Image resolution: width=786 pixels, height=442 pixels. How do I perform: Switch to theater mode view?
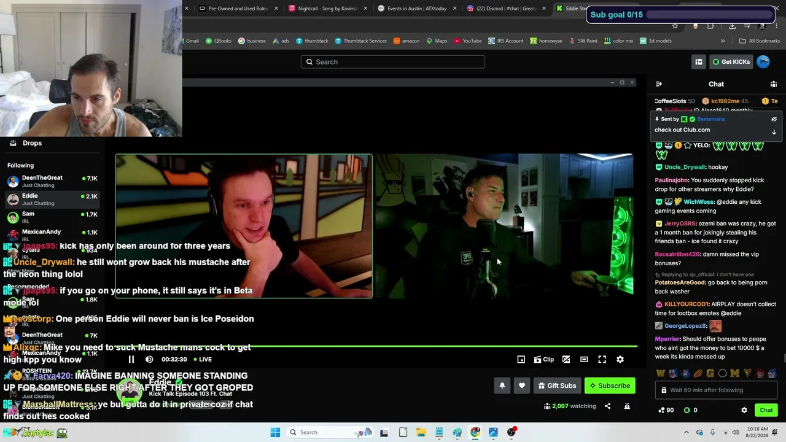[x=584, y=359]
